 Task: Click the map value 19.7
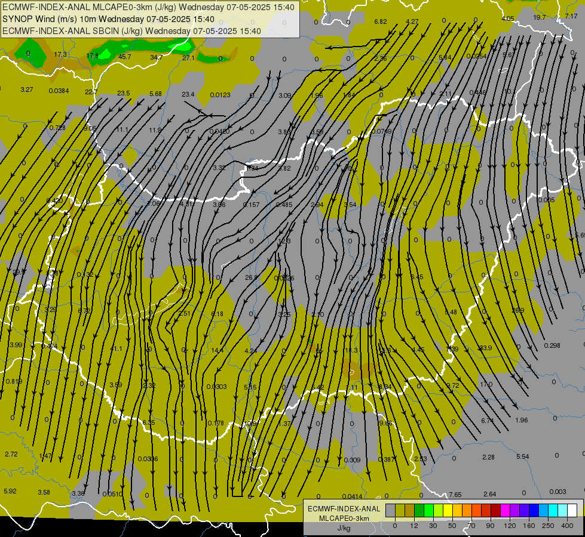click(540, 17)
